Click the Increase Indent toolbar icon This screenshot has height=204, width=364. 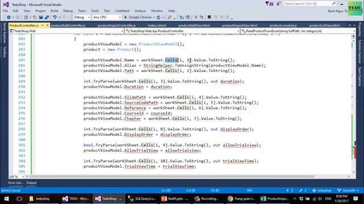[x=188, y=18]
